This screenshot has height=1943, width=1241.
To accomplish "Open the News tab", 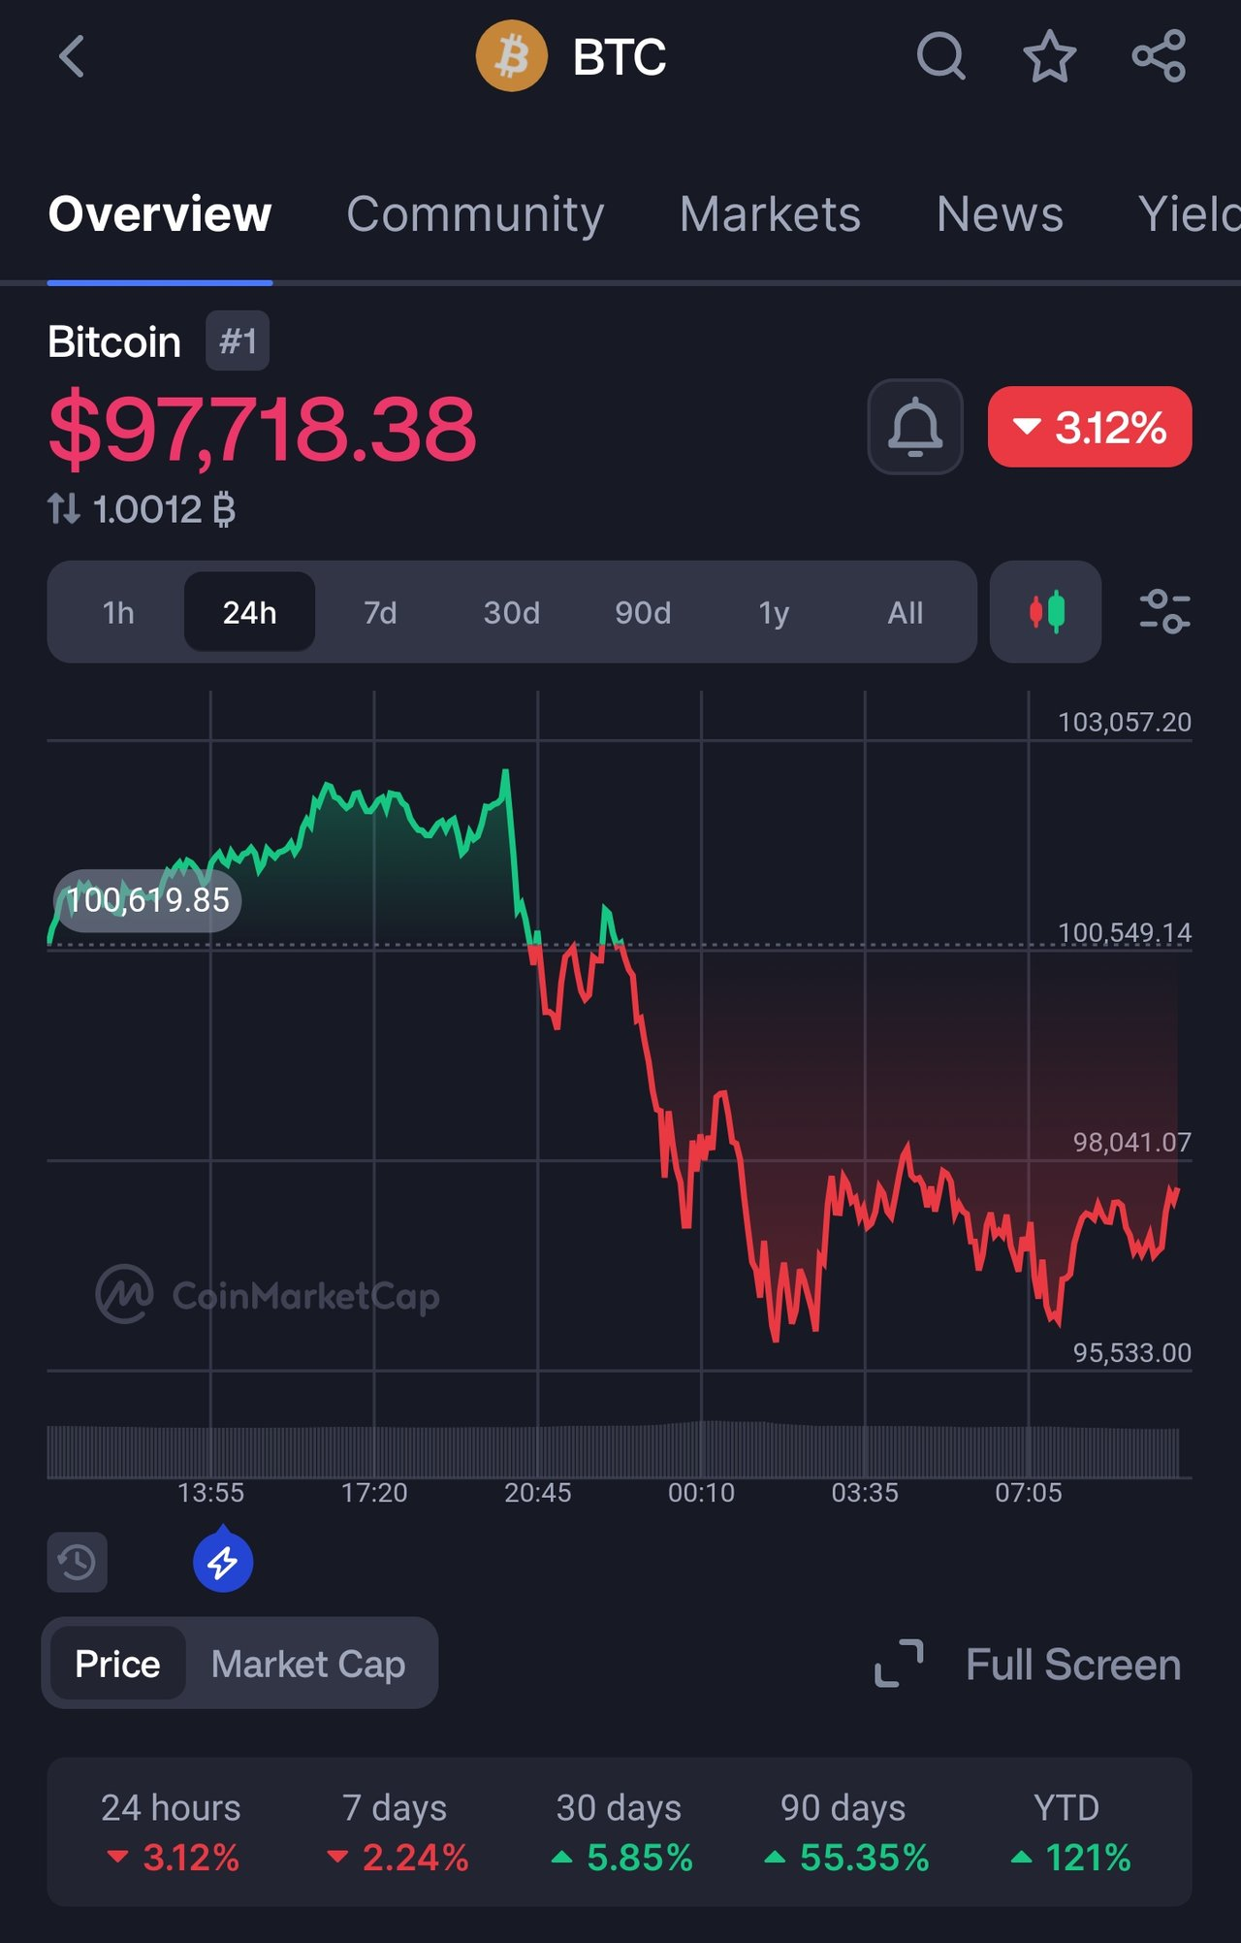I will click(1000, 213).
